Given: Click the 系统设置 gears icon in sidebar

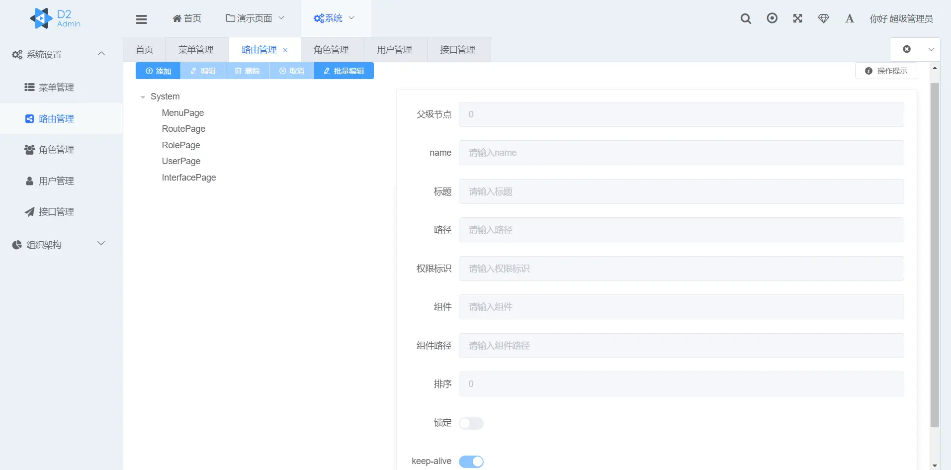Looking at the screenshot, I should (x=17, y=55).
